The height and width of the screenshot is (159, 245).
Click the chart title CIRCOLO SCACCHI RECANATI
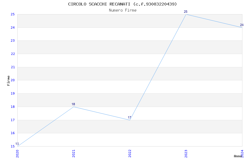(x=122, y=4)
